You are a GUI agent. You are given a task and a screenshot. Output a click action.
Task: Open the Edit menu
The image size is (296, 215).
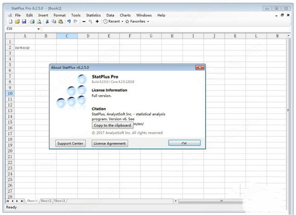pyautogui.click(x=30, y=15)
